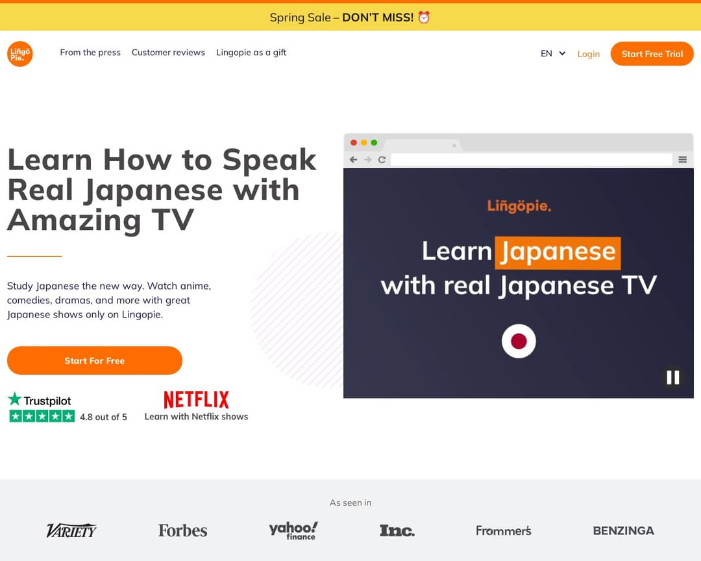Click the Frommer's logo

(504, 530)
